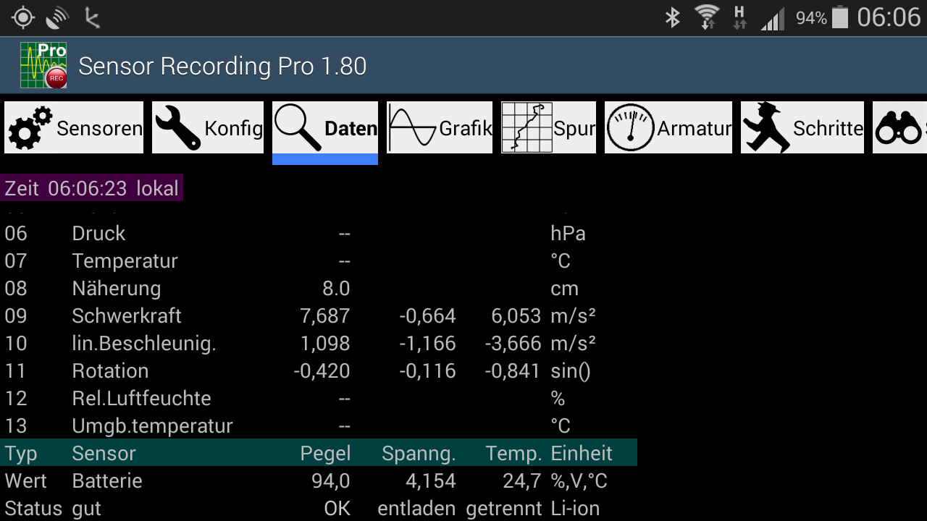Click the binoculars search icon on the right
This screenshot has height=521, width=927.
coord(899,127)
